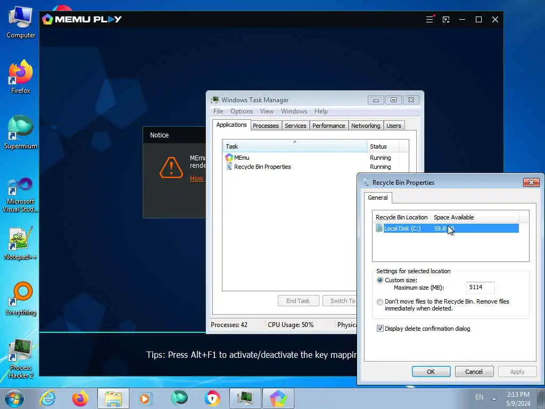Viewport: 545px width, 409px height.
Task: Open the Computer desktop icon
Action: [x=21, y=22]
